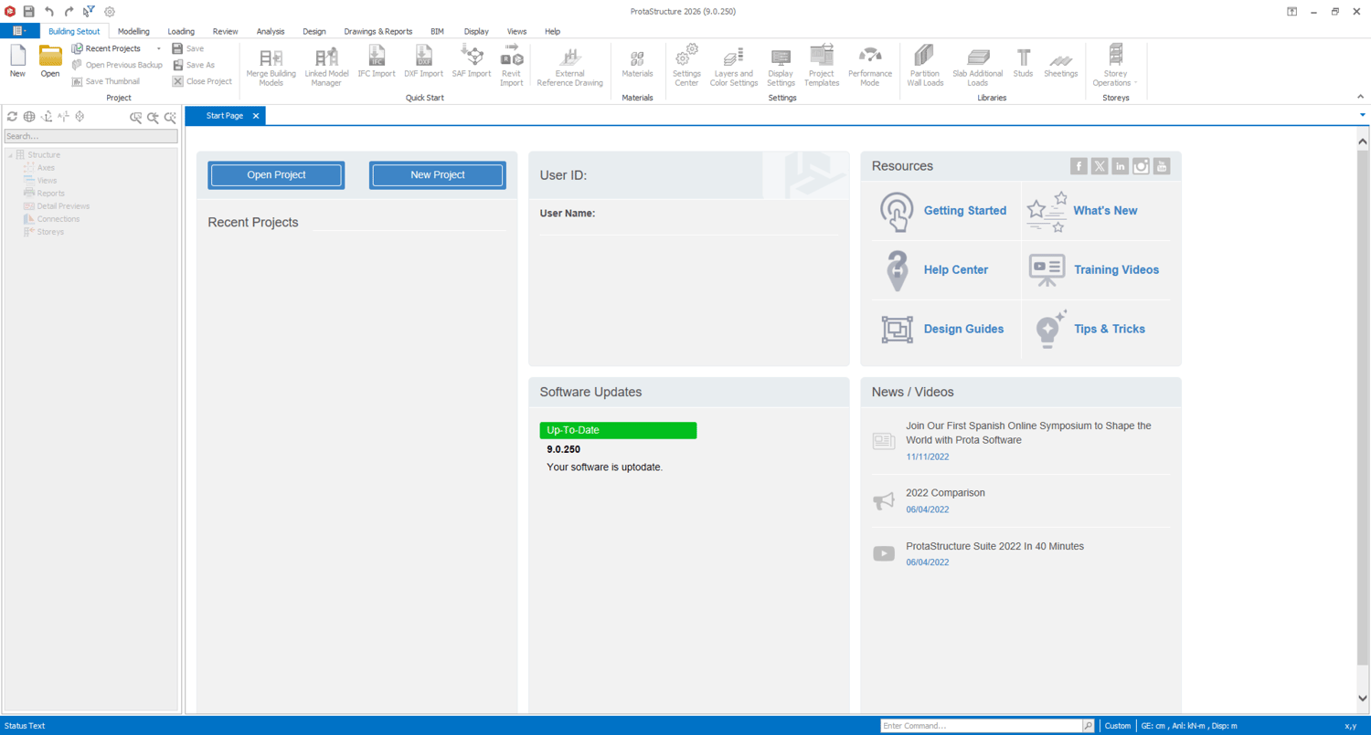Collapse the ribbon with the chevron
The width and height of the screenshot is (1371, 735).
click(x=1360, y=97)
